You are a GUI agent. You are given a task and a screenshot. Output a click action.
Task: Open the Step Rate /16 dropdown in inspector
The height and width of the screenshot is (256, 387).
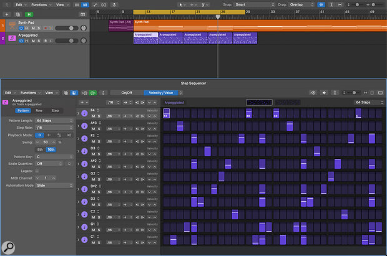pos(54,128)
